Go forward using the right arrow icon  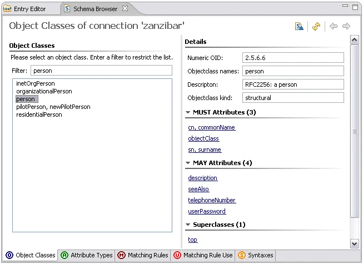pyautogui.click(x=346, y=26)
